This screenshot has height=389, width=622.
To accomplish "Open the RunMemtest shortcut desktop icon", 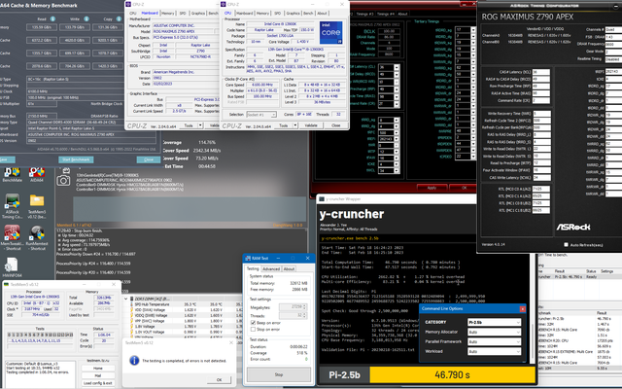I will tap(37, 237).
